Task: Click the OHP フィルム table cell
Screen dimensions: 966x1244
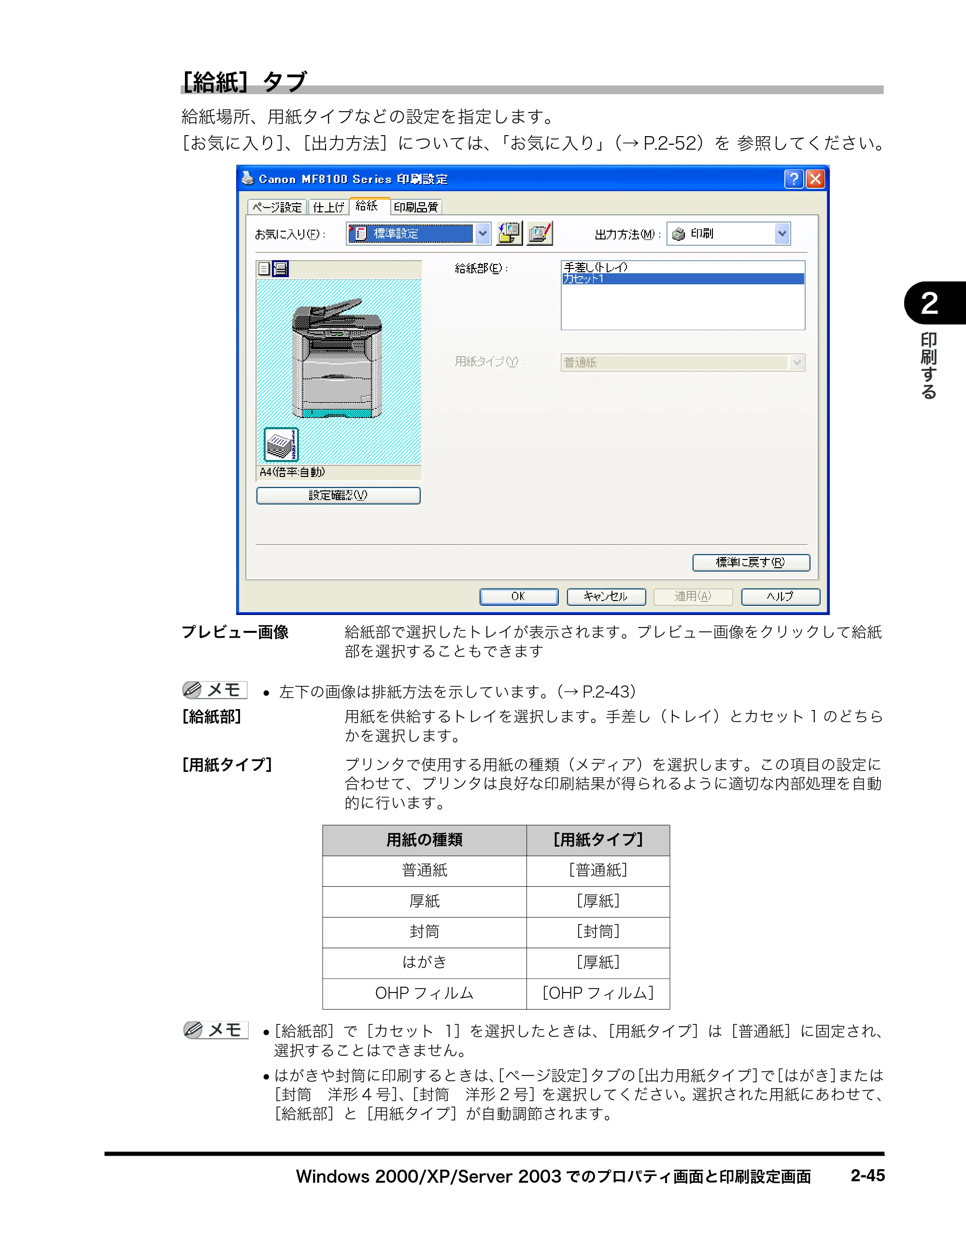Action: pos(425,993)
